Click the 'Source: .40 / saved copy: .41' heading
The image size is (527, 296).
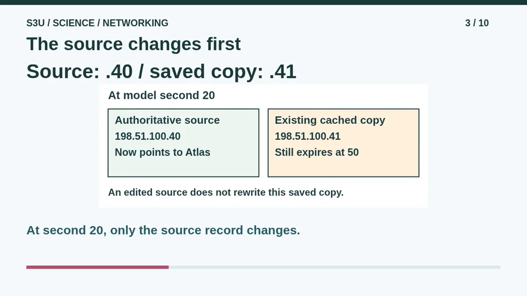(161, 72)
